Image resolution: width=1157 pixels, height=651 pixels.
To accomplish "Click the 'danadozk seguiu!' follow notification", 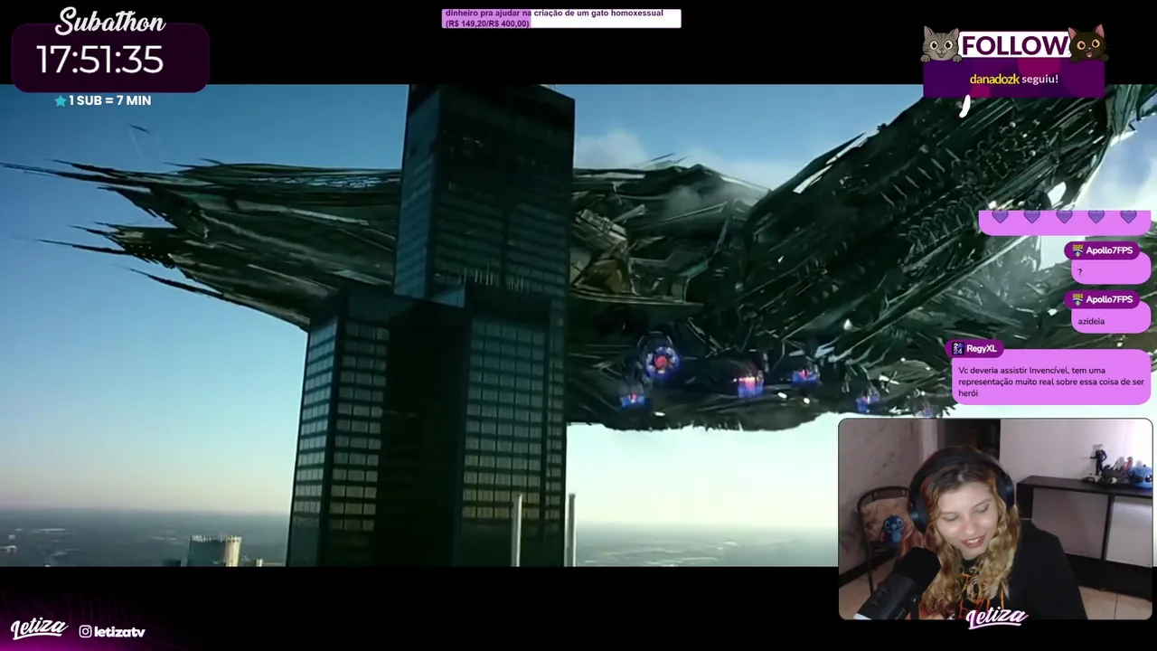I will tap(1013, 80).
